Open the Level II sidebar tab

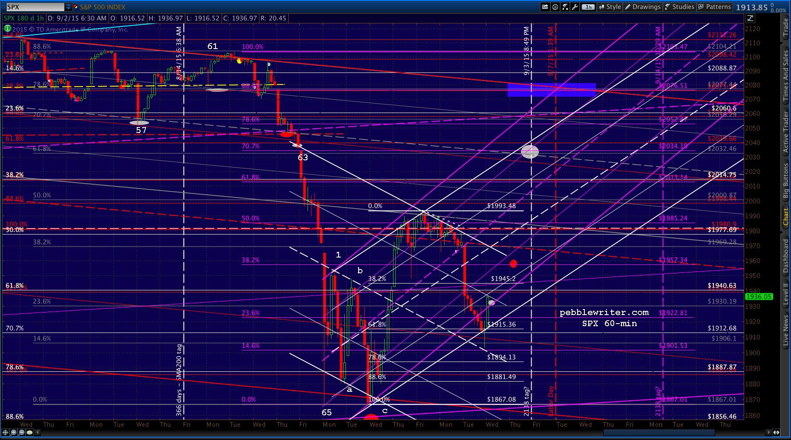pyautogui.click(x=786, y=294)
